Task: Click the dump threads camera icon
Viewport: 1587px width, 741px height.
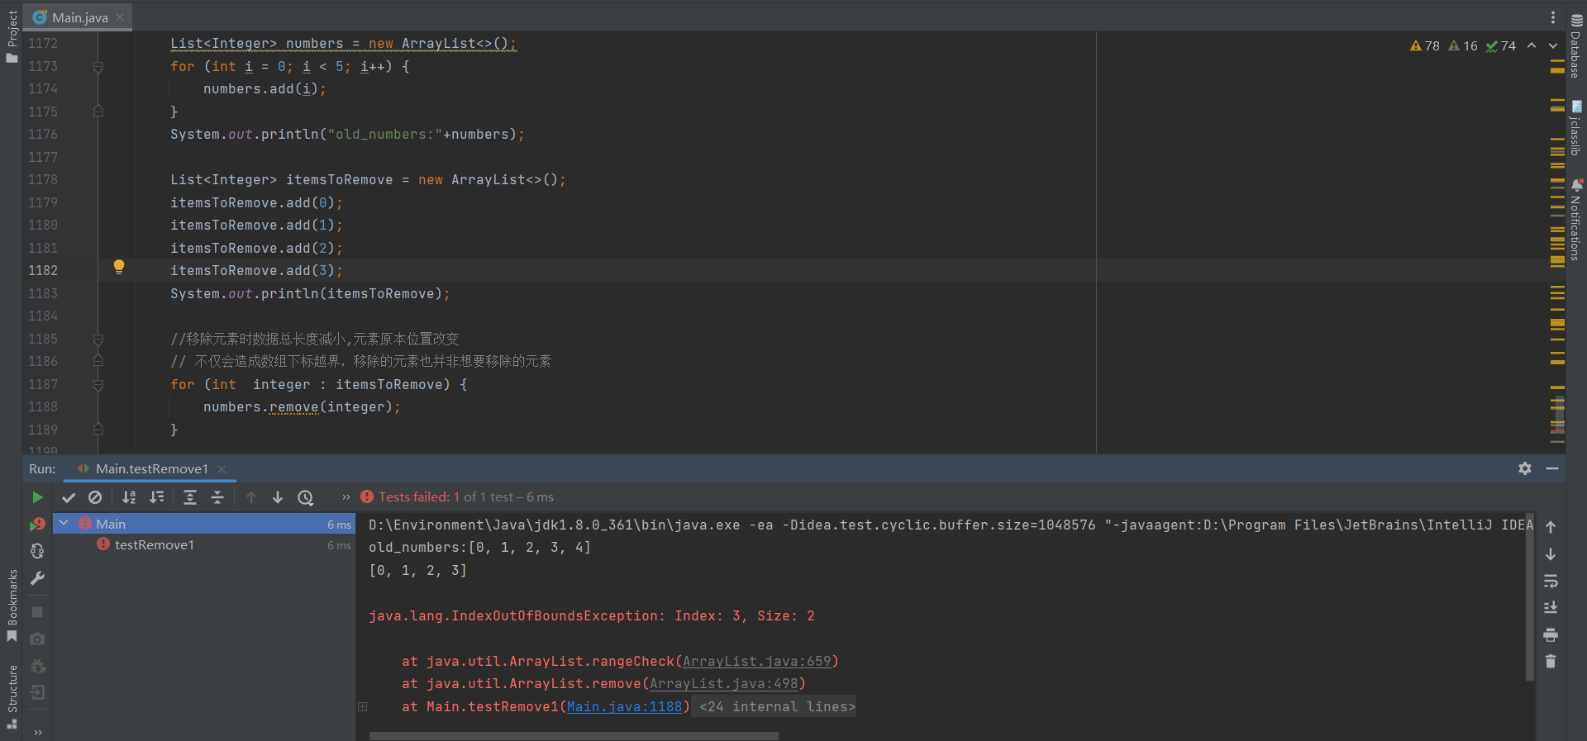Action: click(37, 639)
